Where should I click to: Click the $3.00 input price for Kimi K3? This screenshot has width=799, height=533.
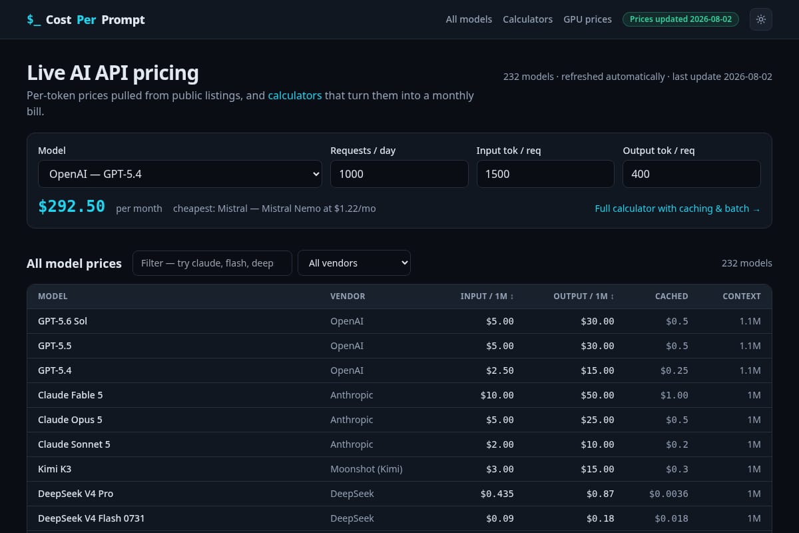click(499, 469)
